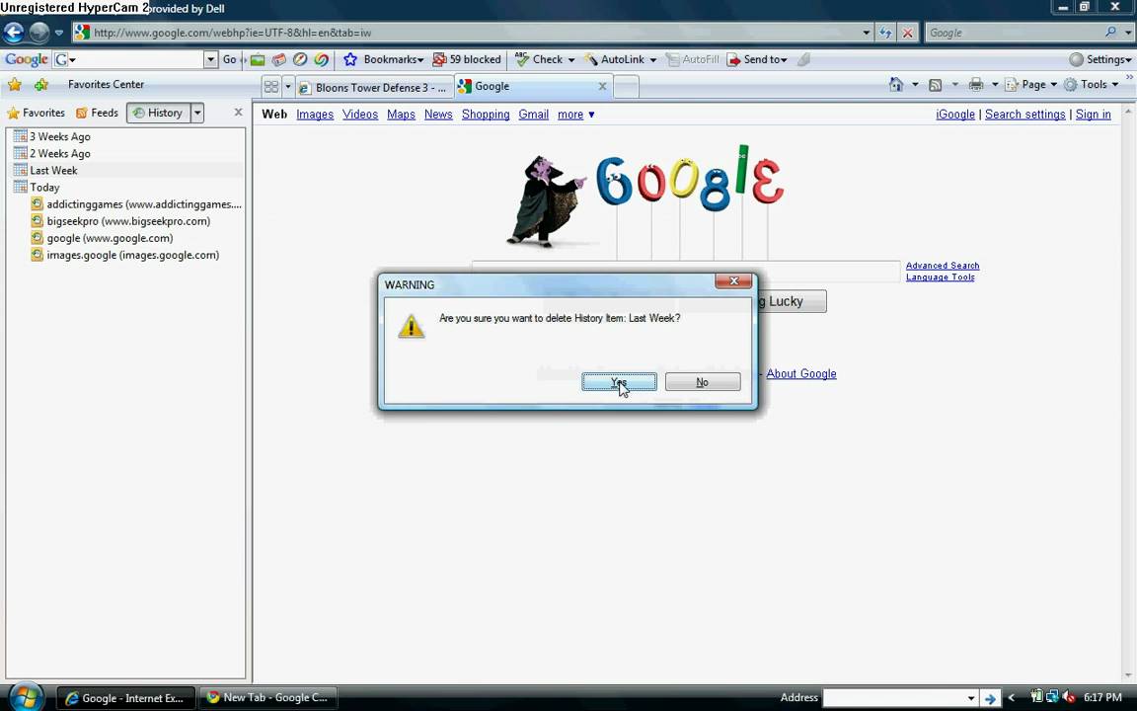Click the search box magnifier icon

point(1110,33)
